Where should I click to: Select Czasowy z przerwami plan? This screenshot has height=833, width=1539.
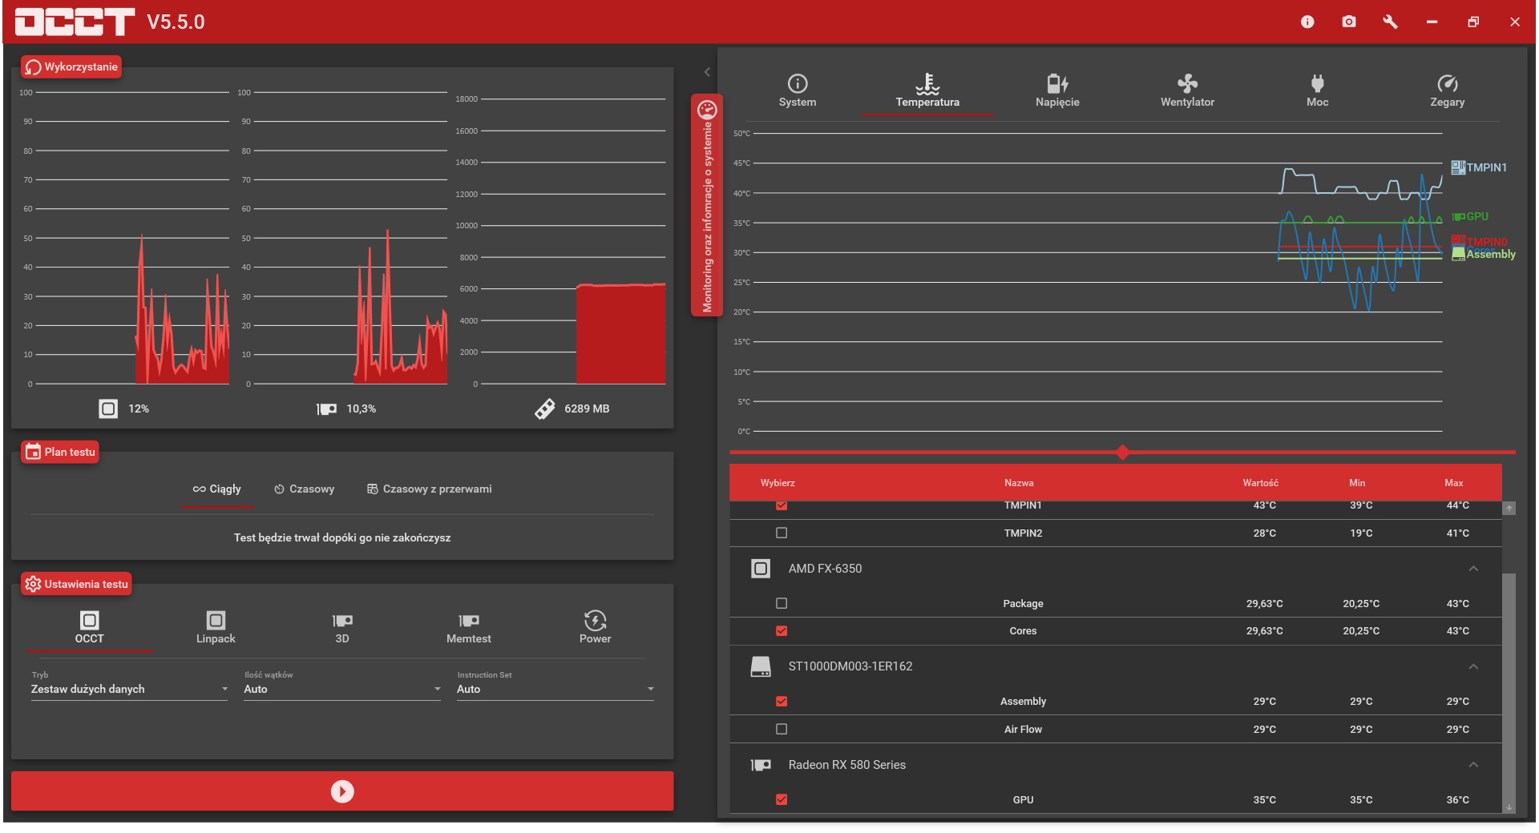(x=429, y=489)
